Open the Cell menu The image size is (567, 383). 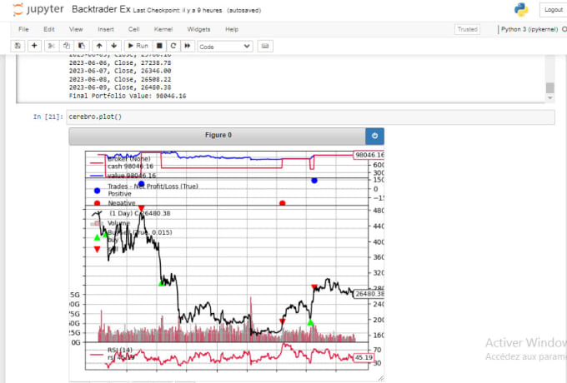[133, 29]
